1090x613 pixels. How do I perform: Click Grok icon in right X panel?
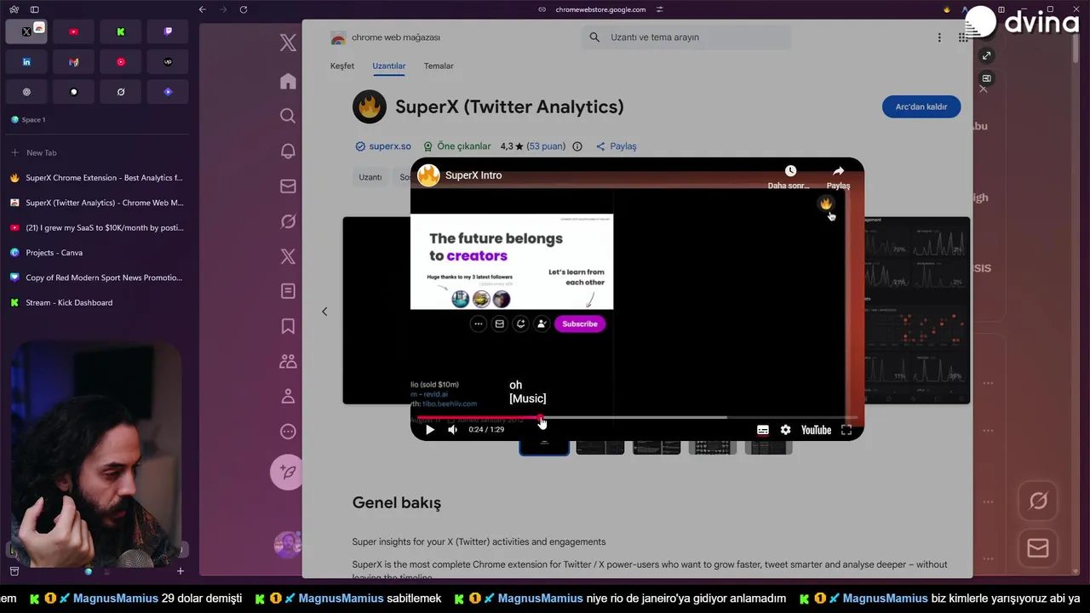1037,501
